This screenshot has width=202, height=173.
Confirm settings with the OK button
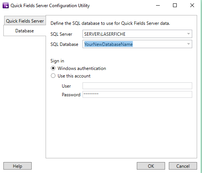tap(151, 166)
